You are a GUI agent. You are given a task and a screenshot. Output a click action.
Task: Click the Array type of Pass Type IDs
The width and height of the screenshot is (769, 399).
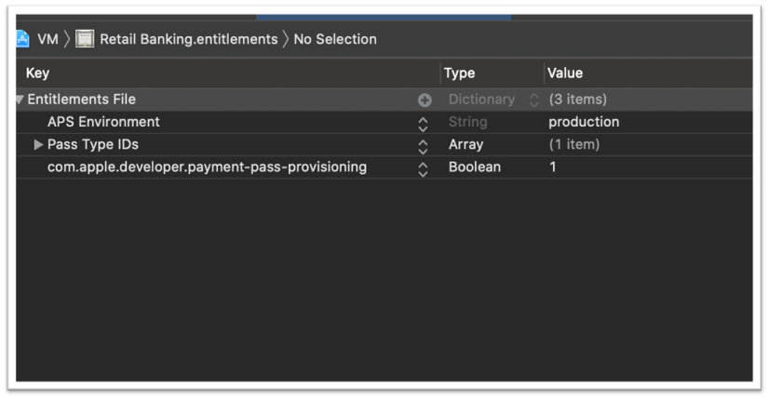click(x=465, y=145)
